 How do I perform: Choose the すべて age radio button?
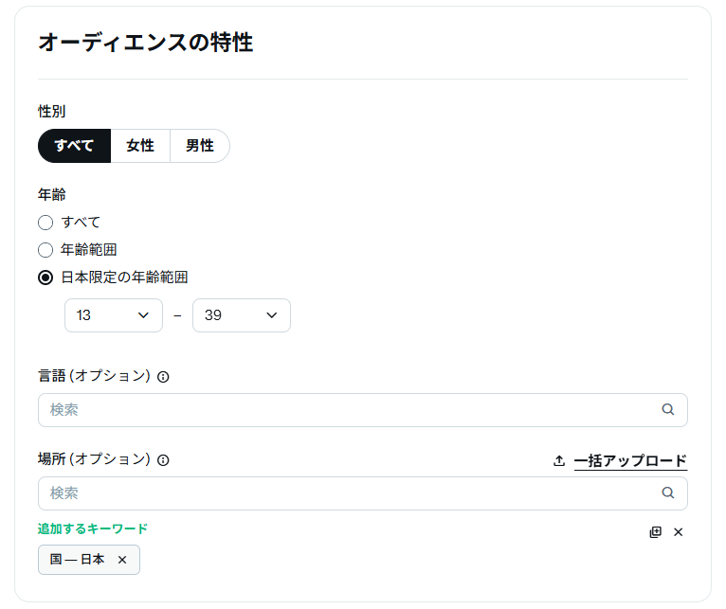pyautogui.click(x=45, y=223)
